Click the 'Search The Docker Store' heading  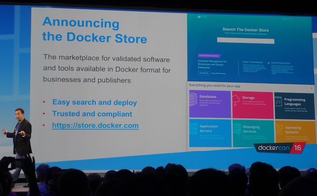pyautogui.click(x=246, y=30)
